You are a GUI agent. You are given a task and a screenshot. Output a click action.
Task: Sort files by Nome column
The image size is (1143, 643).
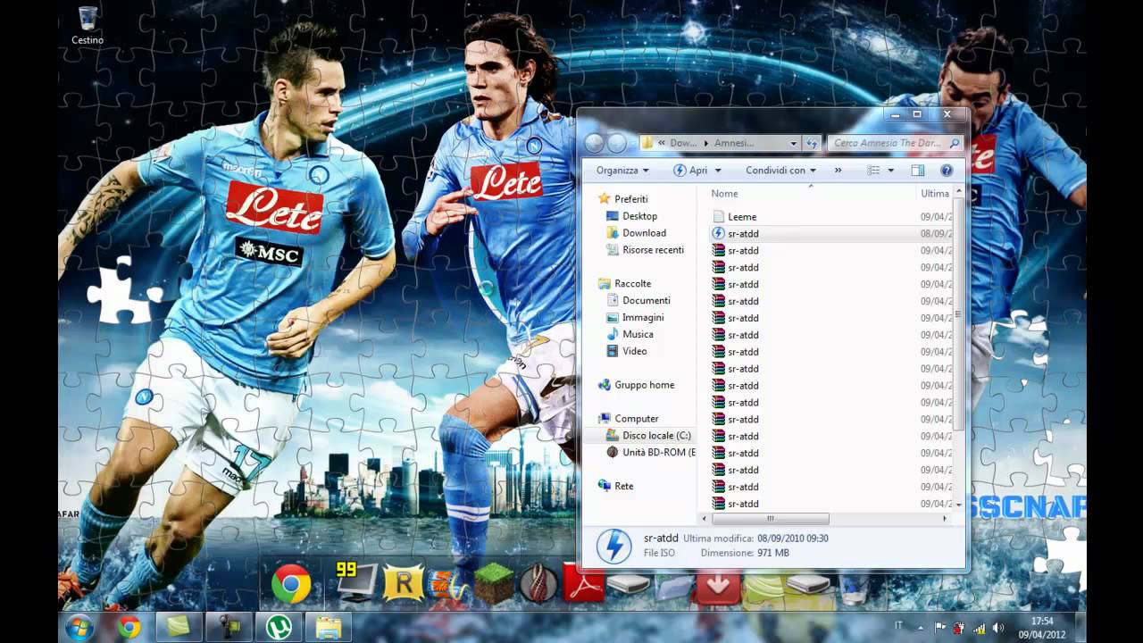pos(724,194)
